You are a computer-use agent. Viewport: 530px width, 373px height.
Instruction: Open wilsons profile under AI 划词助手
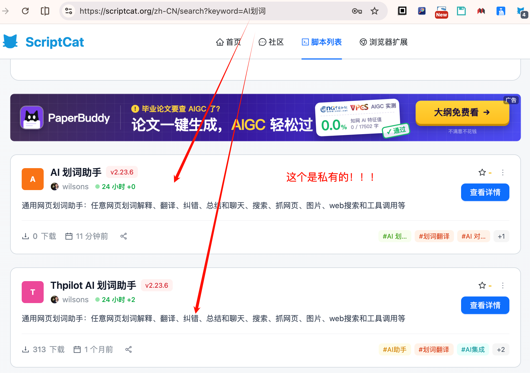[75, 187]
